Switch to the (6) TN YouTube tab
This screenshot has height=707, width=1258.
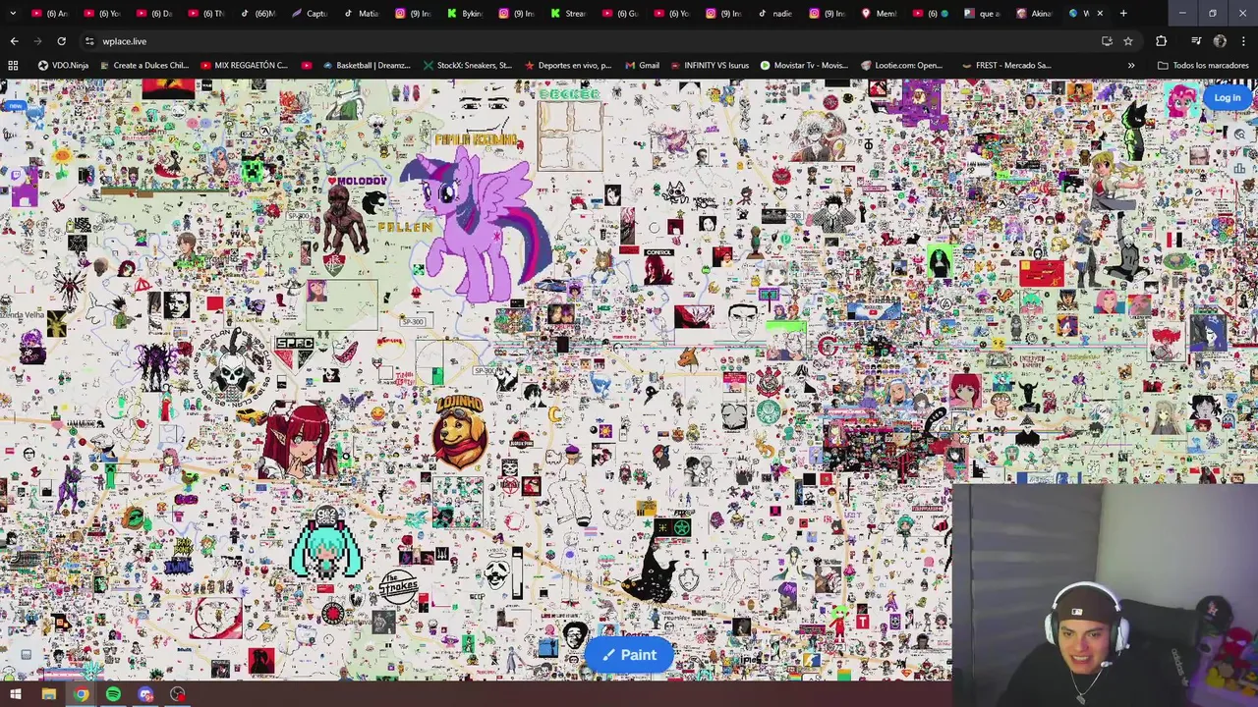point(205,13)
